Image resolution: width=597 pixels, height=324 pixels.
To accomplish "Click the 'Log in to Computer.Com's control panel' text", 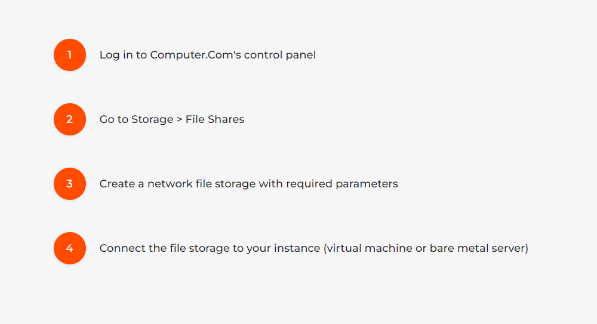I will tap(207, 55).
